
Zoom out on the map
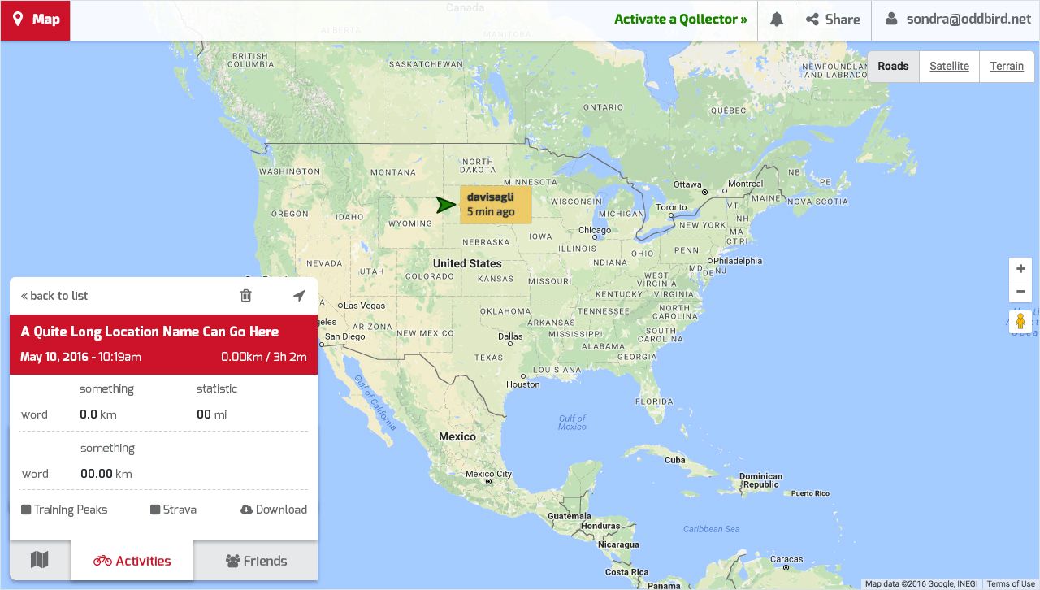coord(1020,291)
